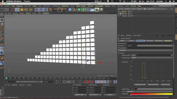This screenshot has height=99, width=177.
Task: Go to the end of the animation
Action: [x=80, y=82]
